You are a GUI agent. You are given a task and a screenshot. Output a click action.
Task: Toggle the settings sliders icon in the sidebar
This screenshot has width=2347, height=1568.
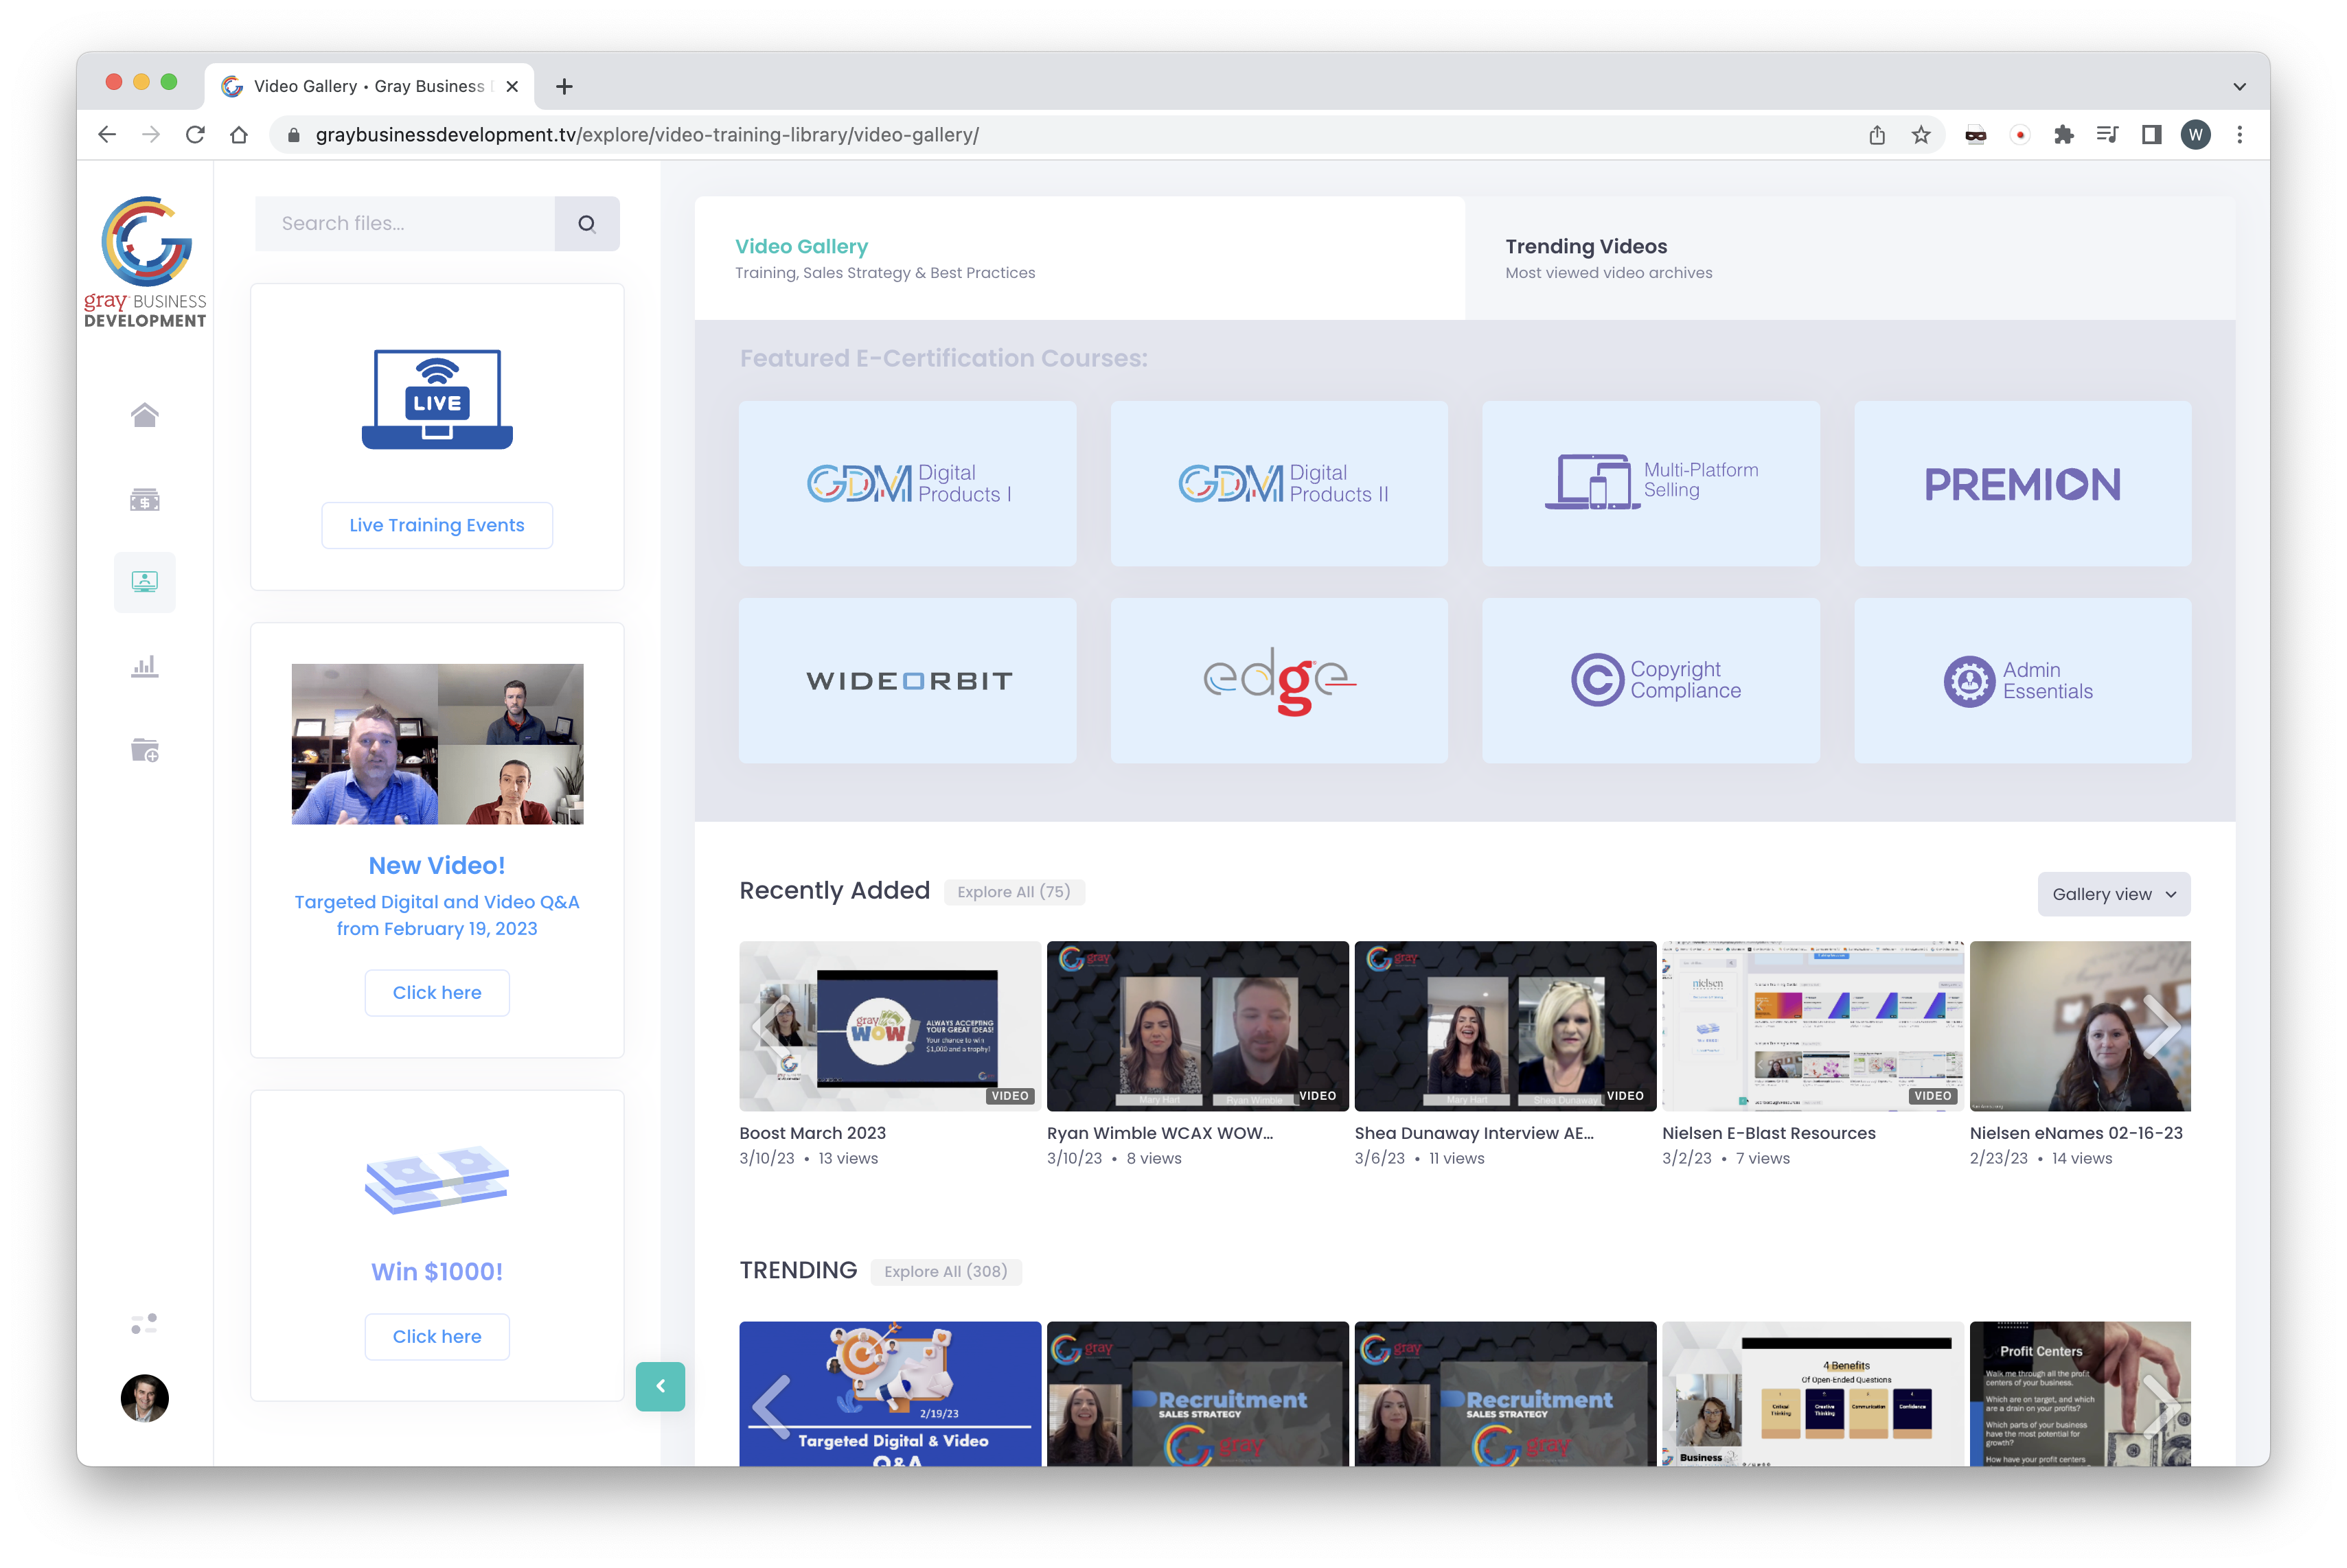(x=144, y=1324)
